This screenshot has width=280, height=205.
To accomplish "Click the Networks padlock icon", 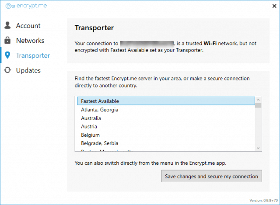I will pos(7,40).
